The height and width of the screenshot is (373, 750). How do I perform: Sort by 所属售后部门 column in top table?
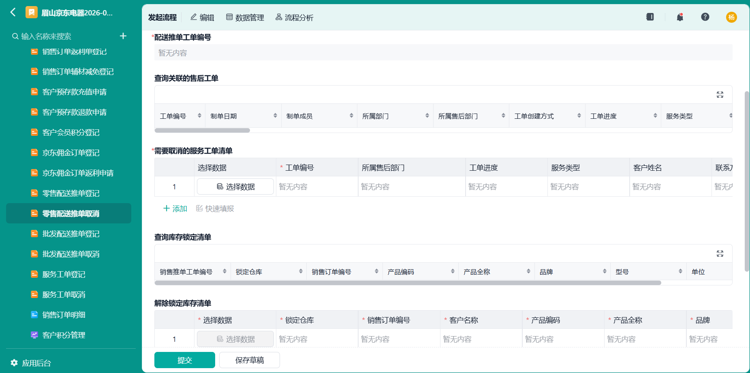[503, 116]
